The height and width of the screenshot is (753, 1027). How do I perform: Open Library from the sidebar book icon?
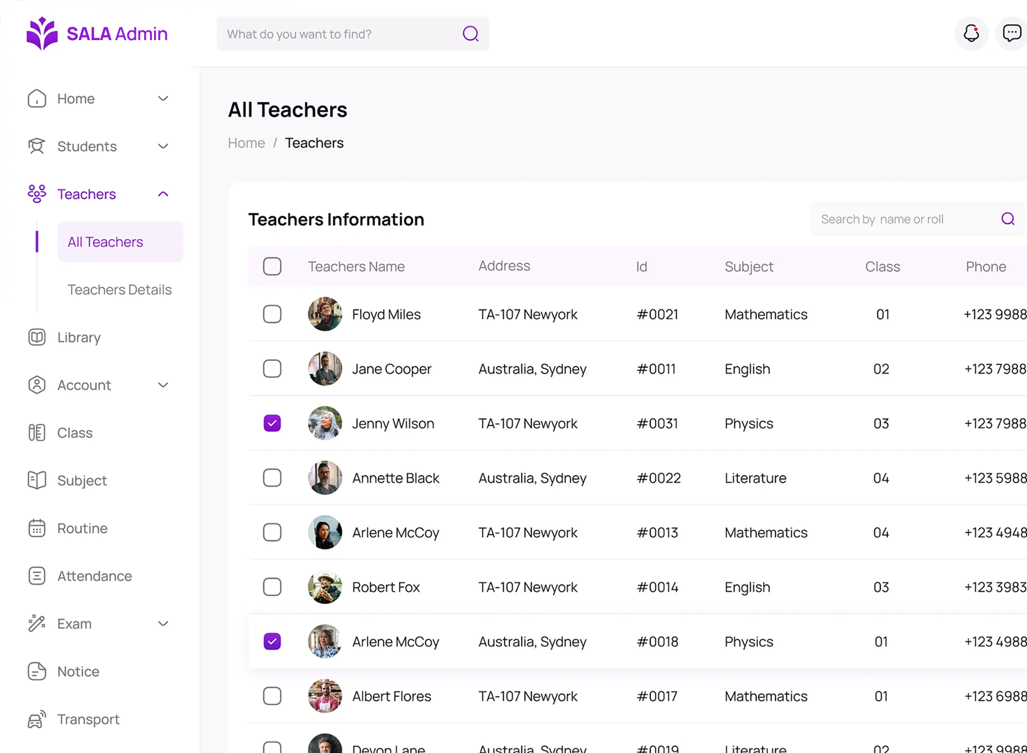37,337
